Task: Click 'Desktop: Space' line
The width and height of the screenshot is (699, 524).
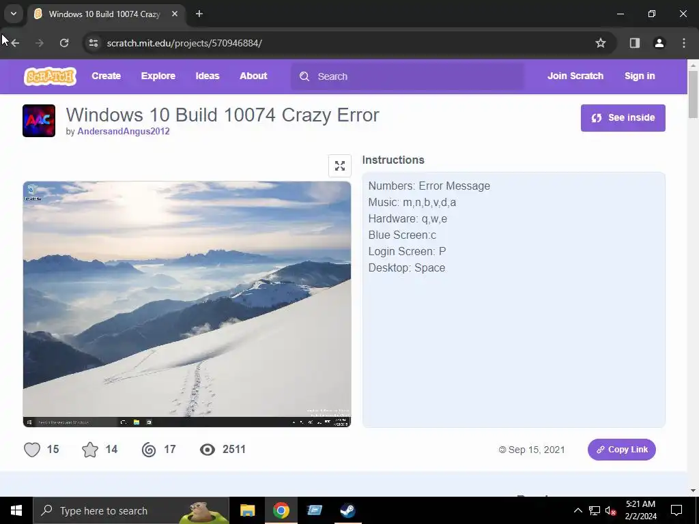Action: point(407,267)
